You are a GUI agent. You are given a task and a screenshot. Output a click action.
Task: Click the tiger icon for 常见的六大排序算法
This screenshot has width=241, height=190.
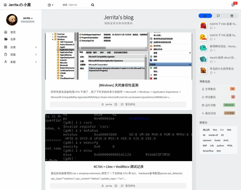(x=203, y=70)
